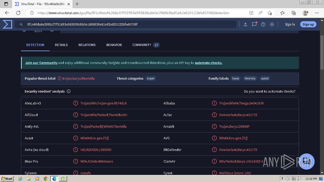Click Do you want to automate checks?

tap(270, 91)
